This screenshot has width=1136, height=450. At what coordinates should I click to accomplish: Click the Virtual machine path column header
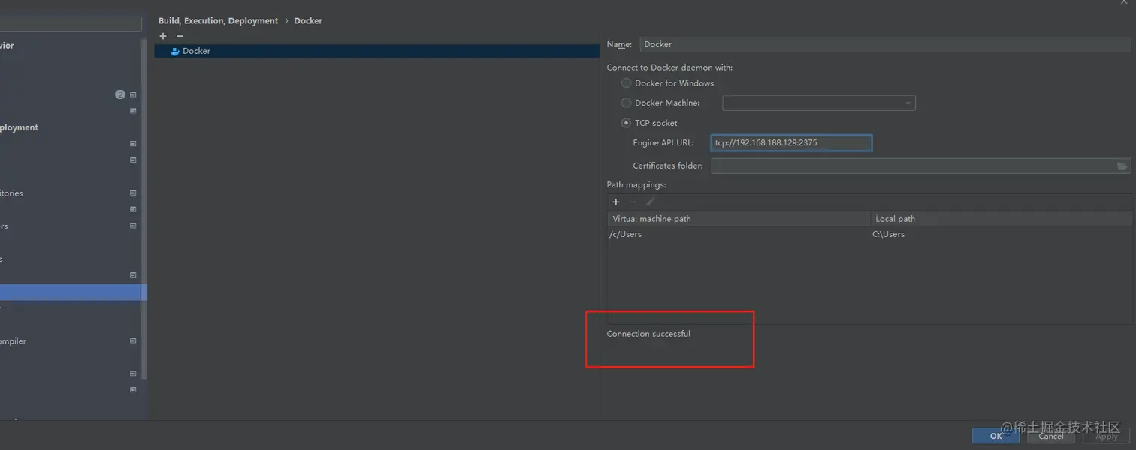739,219
